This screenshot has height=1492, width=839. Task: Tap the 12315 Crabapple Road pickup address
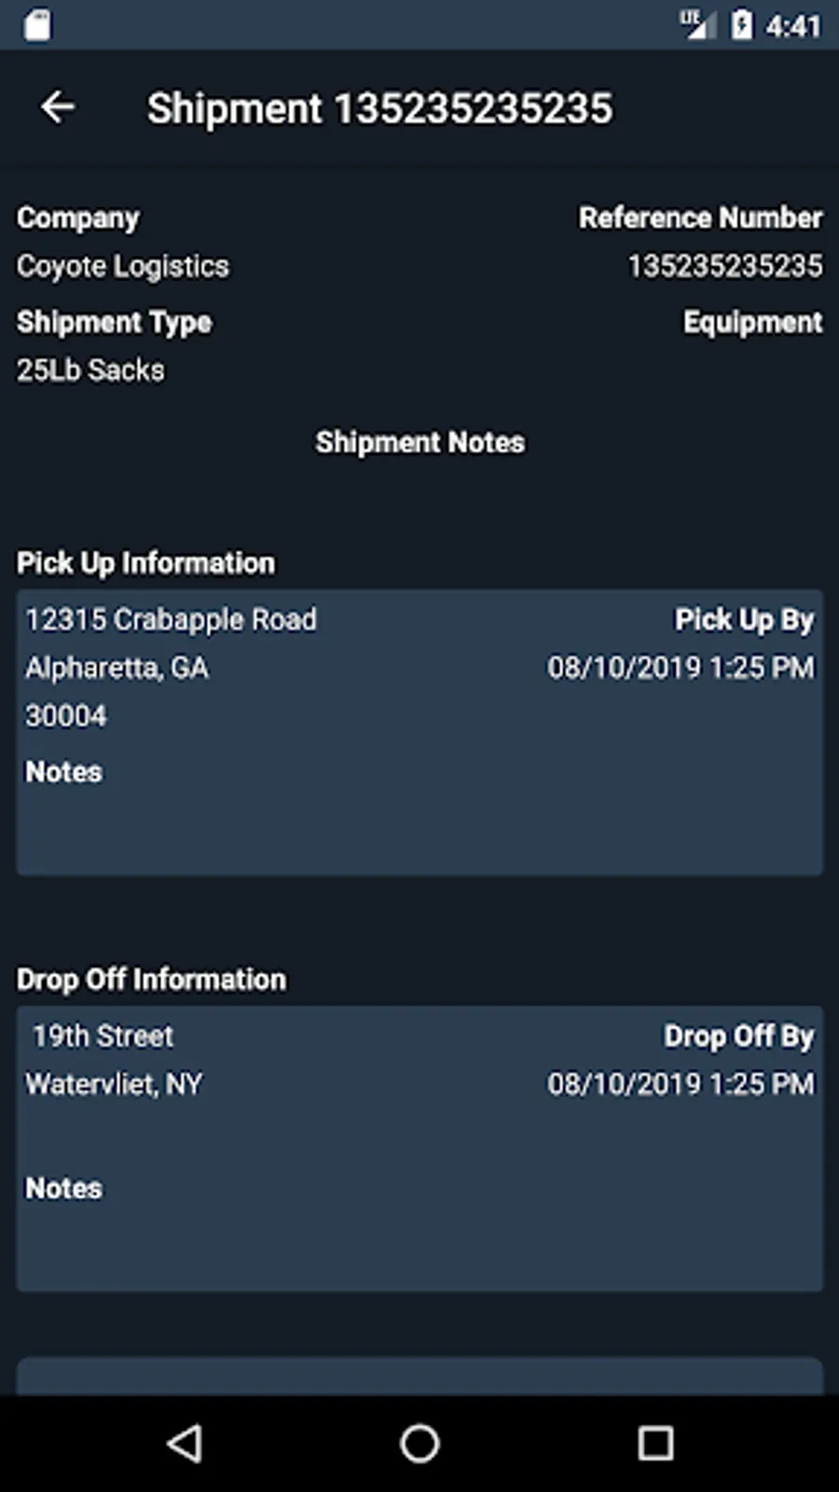[171, 619]
